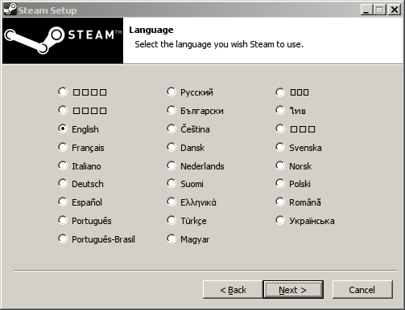
Task: Click the Steam logo banner
Action: click(x=63, y=40)
